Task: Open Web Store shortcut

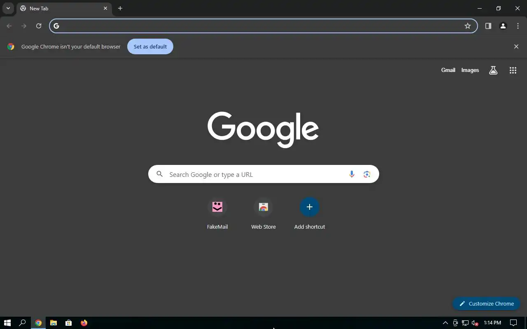Action: [263, 214]
